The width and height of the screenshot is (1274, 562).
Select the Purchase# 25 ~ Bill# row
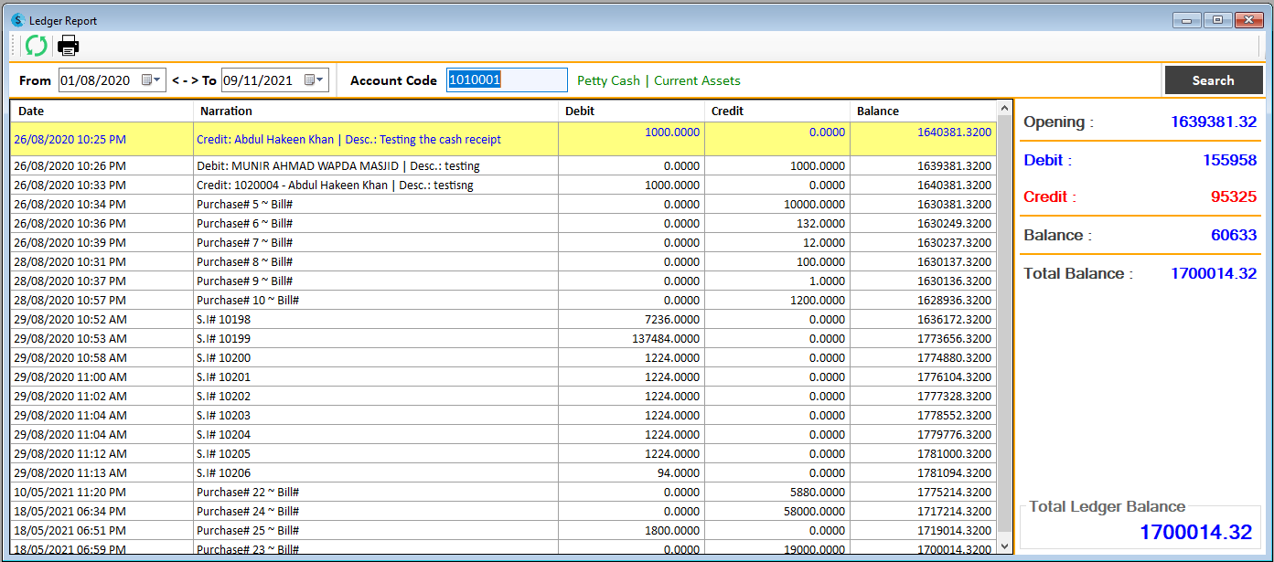(x=504, y=531)
